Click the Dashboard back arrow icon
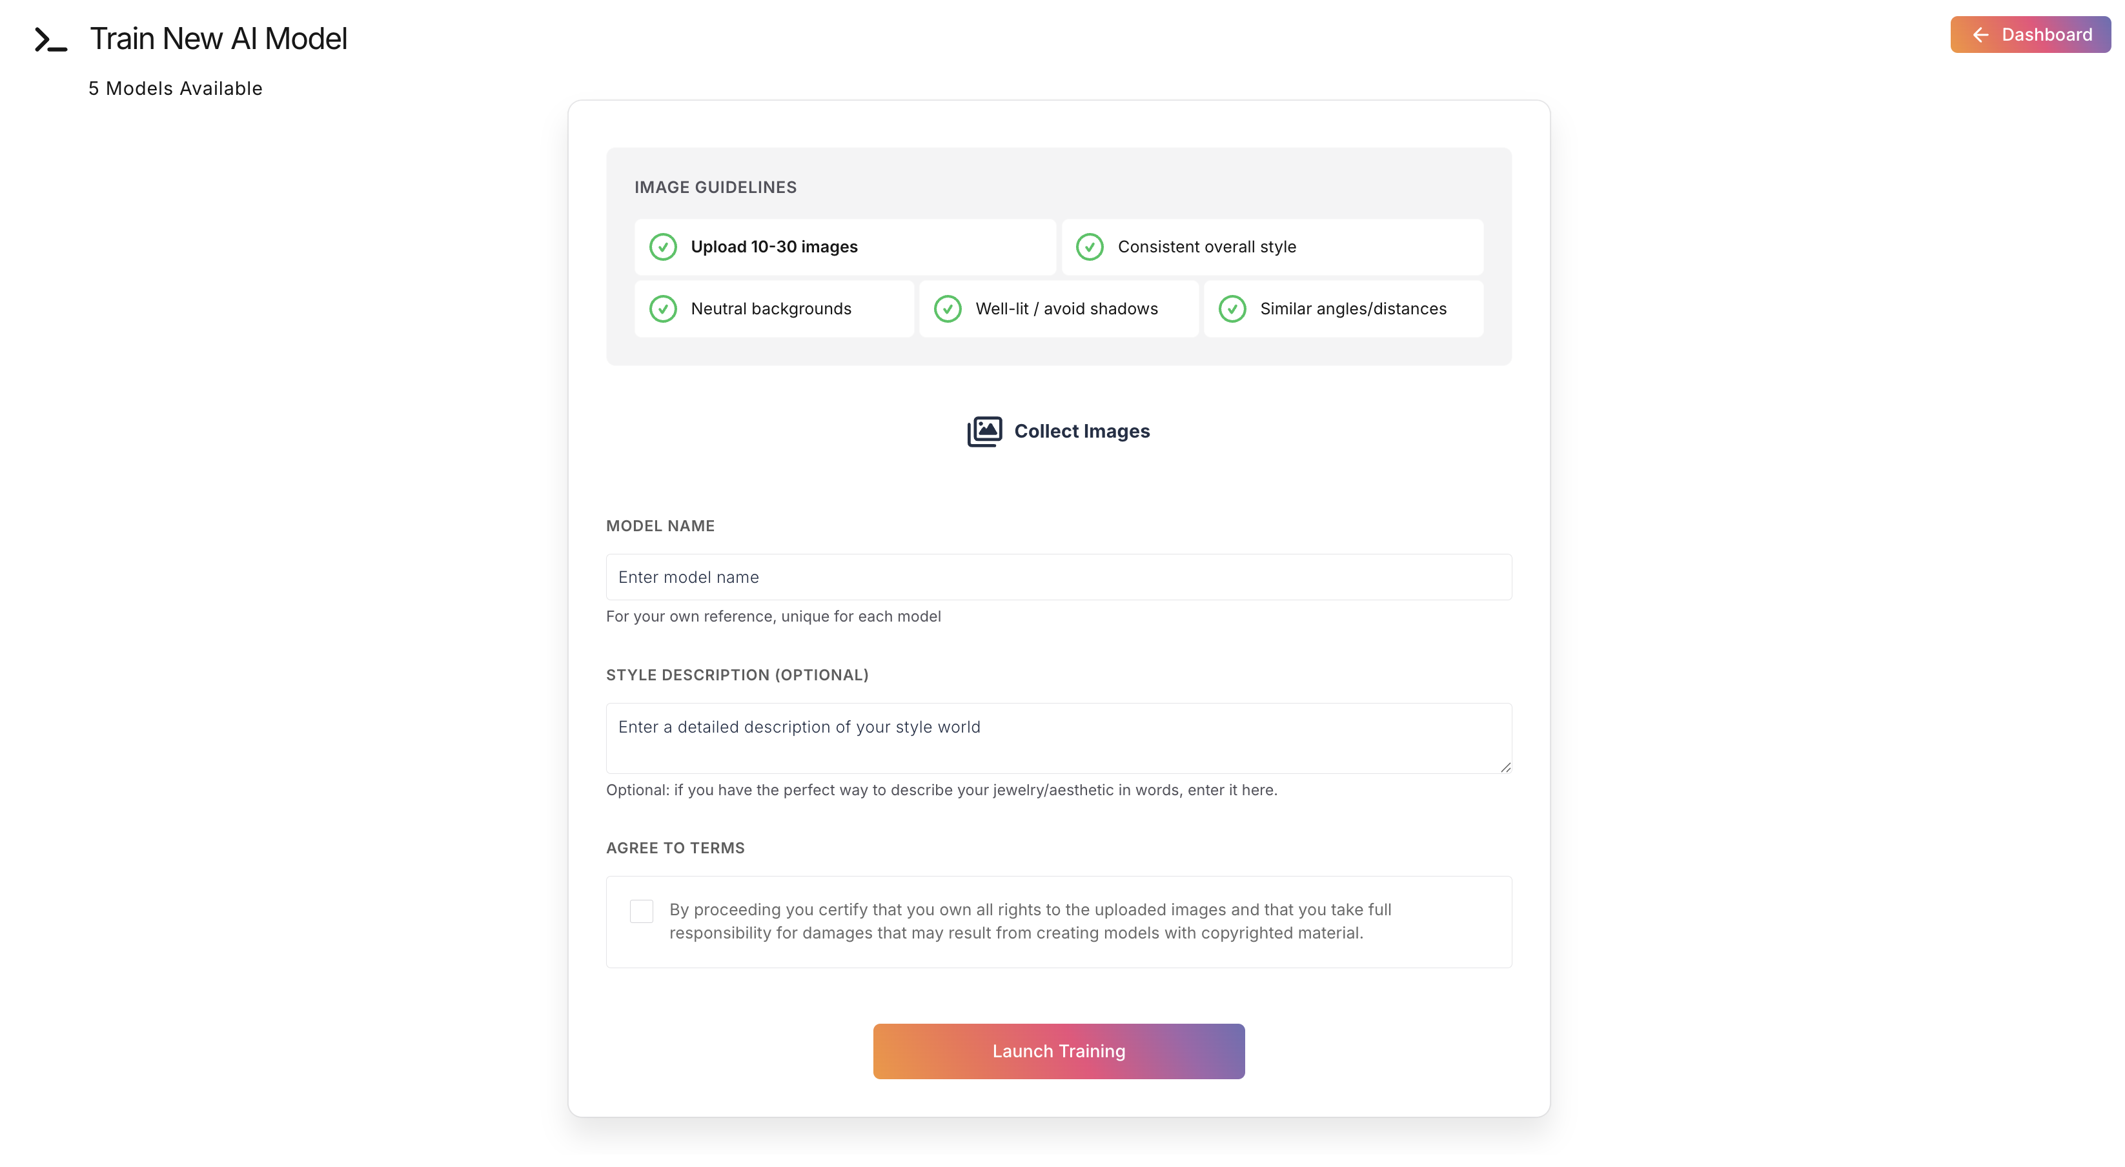Image resolution: width=2125 pixels, height=1167 pixels. click(x=1980, y=35)
